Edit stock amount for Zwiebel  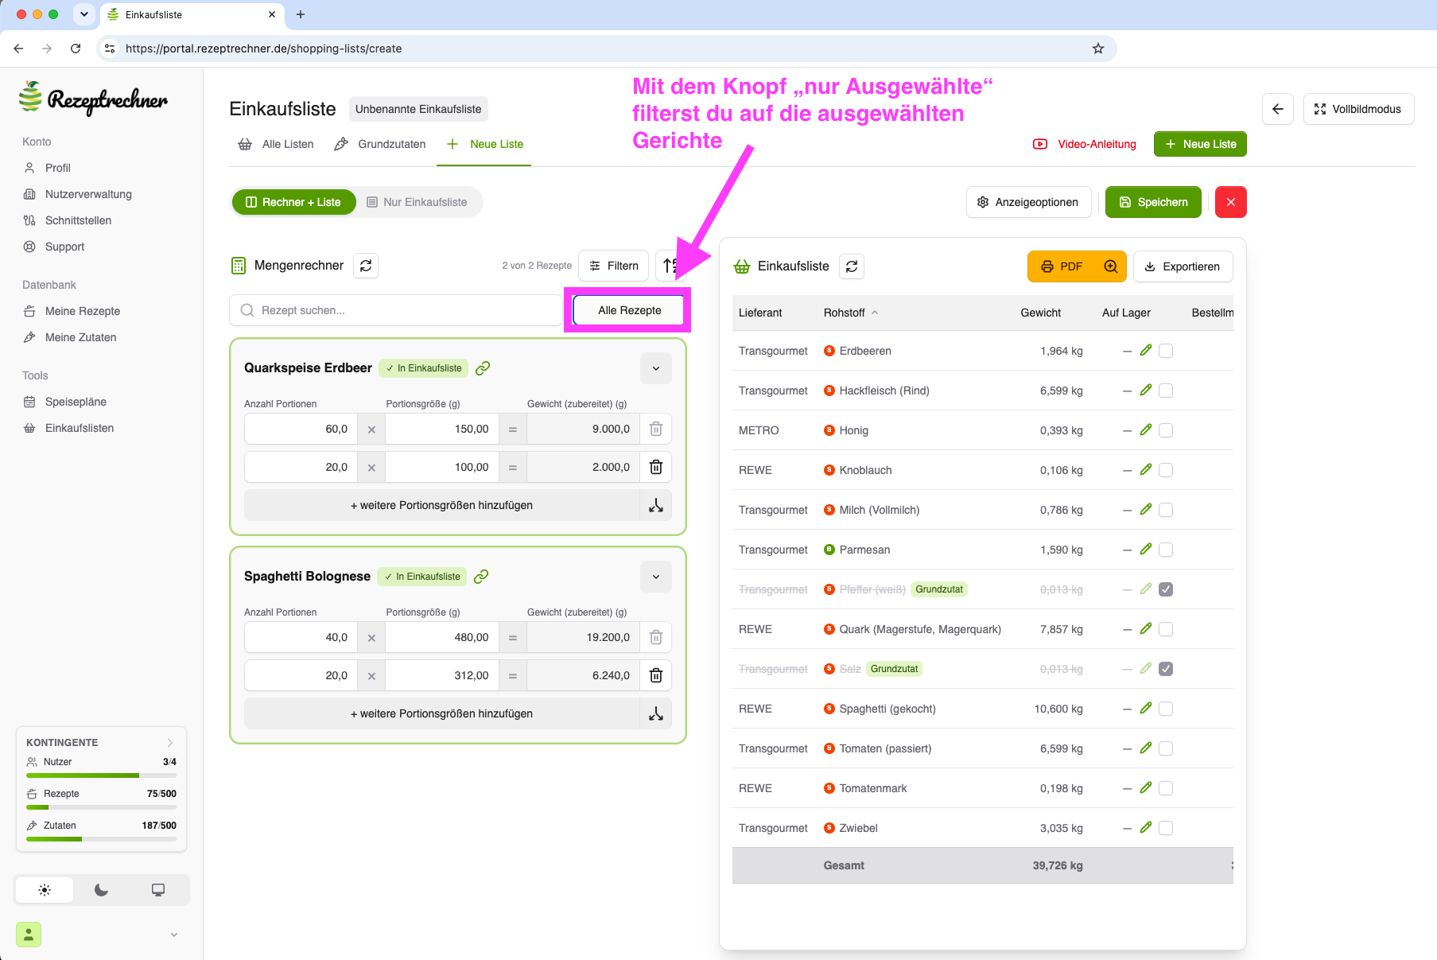pos(1146,827)
